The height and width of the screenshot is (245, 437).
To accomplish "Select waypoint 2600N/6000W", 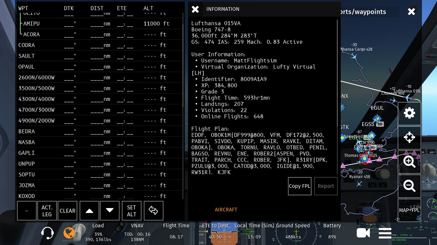I will tap(100, 77).
